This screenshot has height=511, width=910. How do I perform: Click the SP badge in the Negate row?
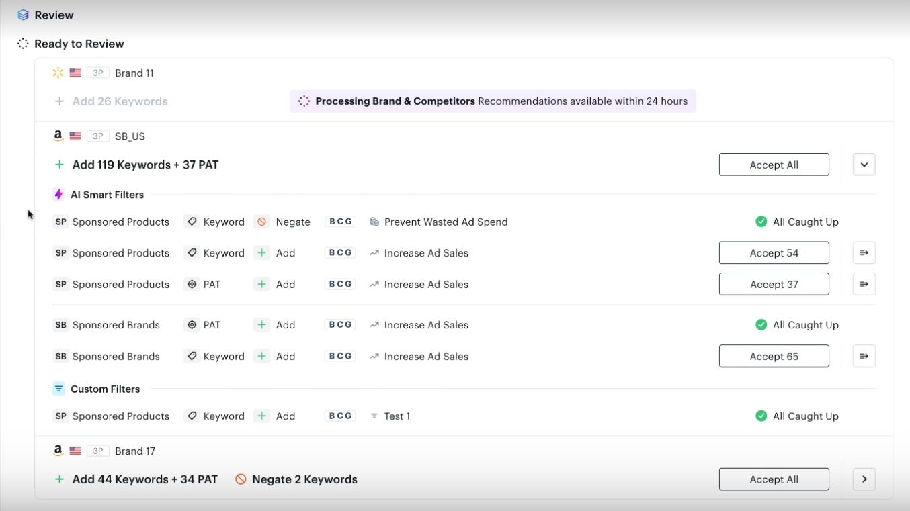60,222
